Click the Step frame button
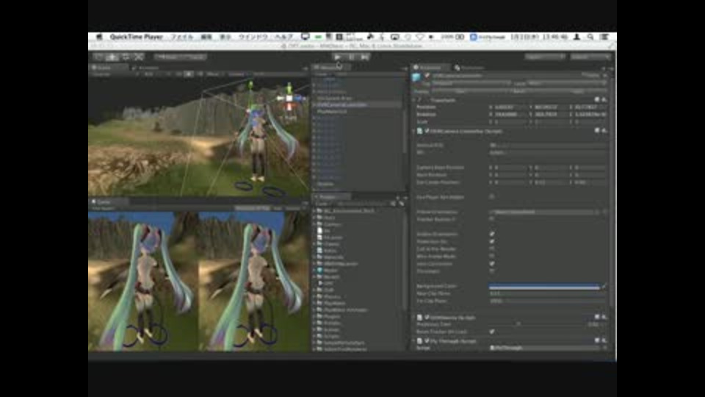This screenshot has width=705, height=397. [365, 57]
